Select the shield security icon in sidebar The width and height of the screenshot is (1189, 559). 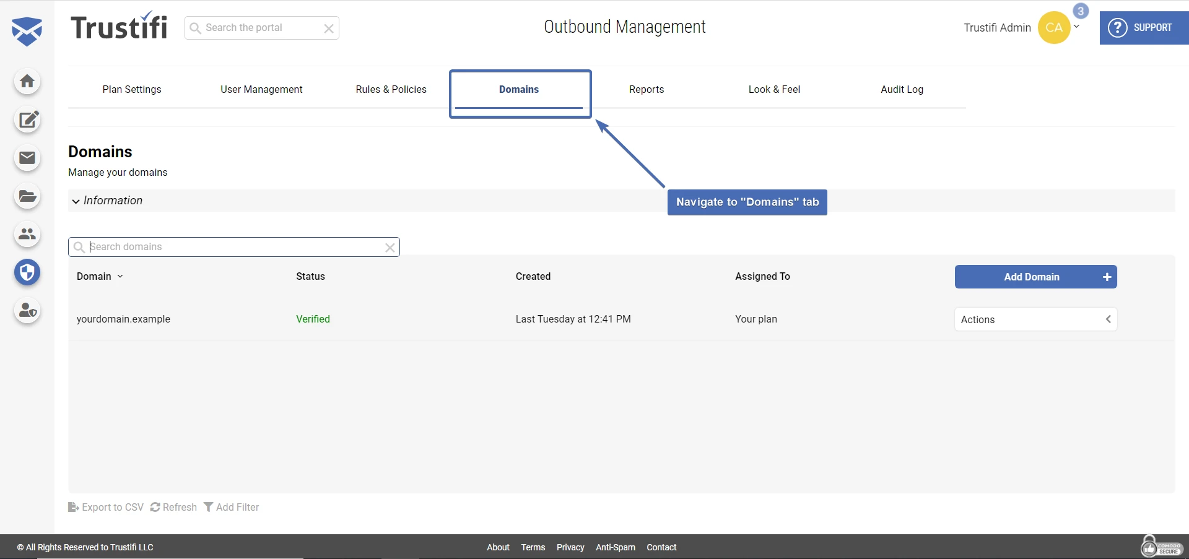[x=27, y=272]
